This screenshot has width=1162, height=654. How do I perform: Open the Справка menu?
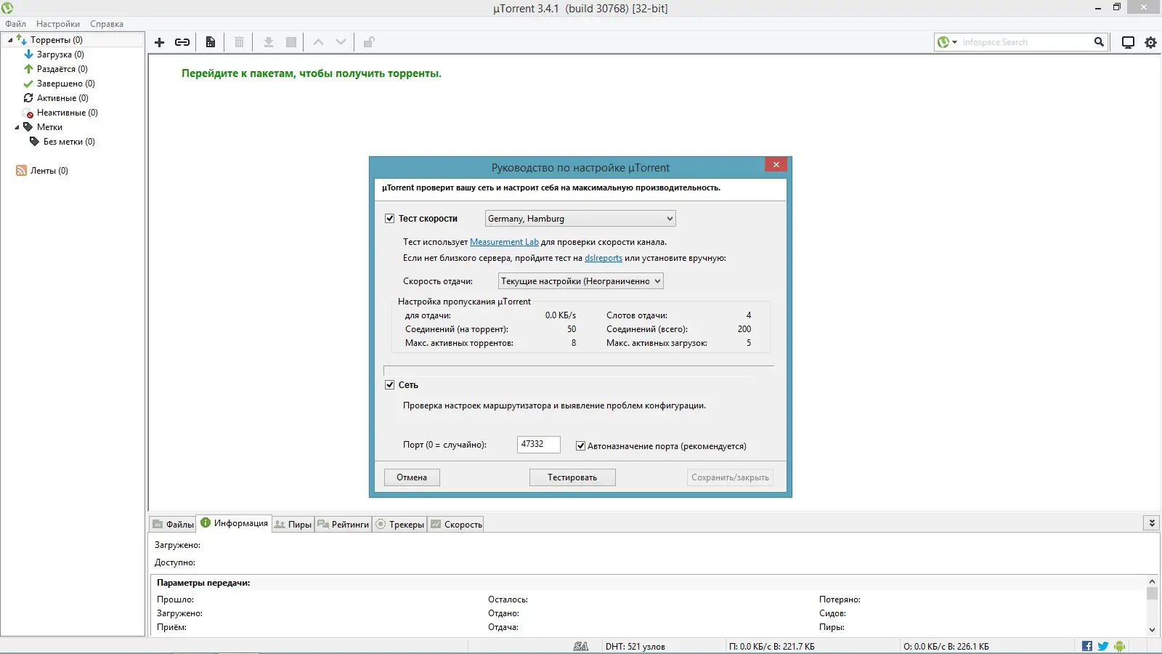pyautogui.click(x=107, y=24)
